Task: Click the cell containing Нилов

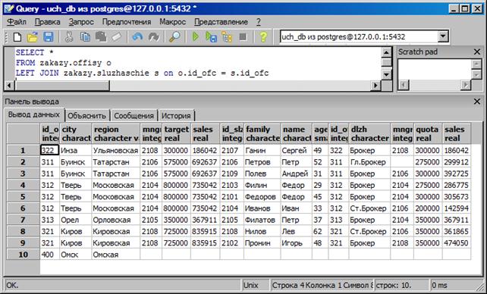Action: pos(262,231)
